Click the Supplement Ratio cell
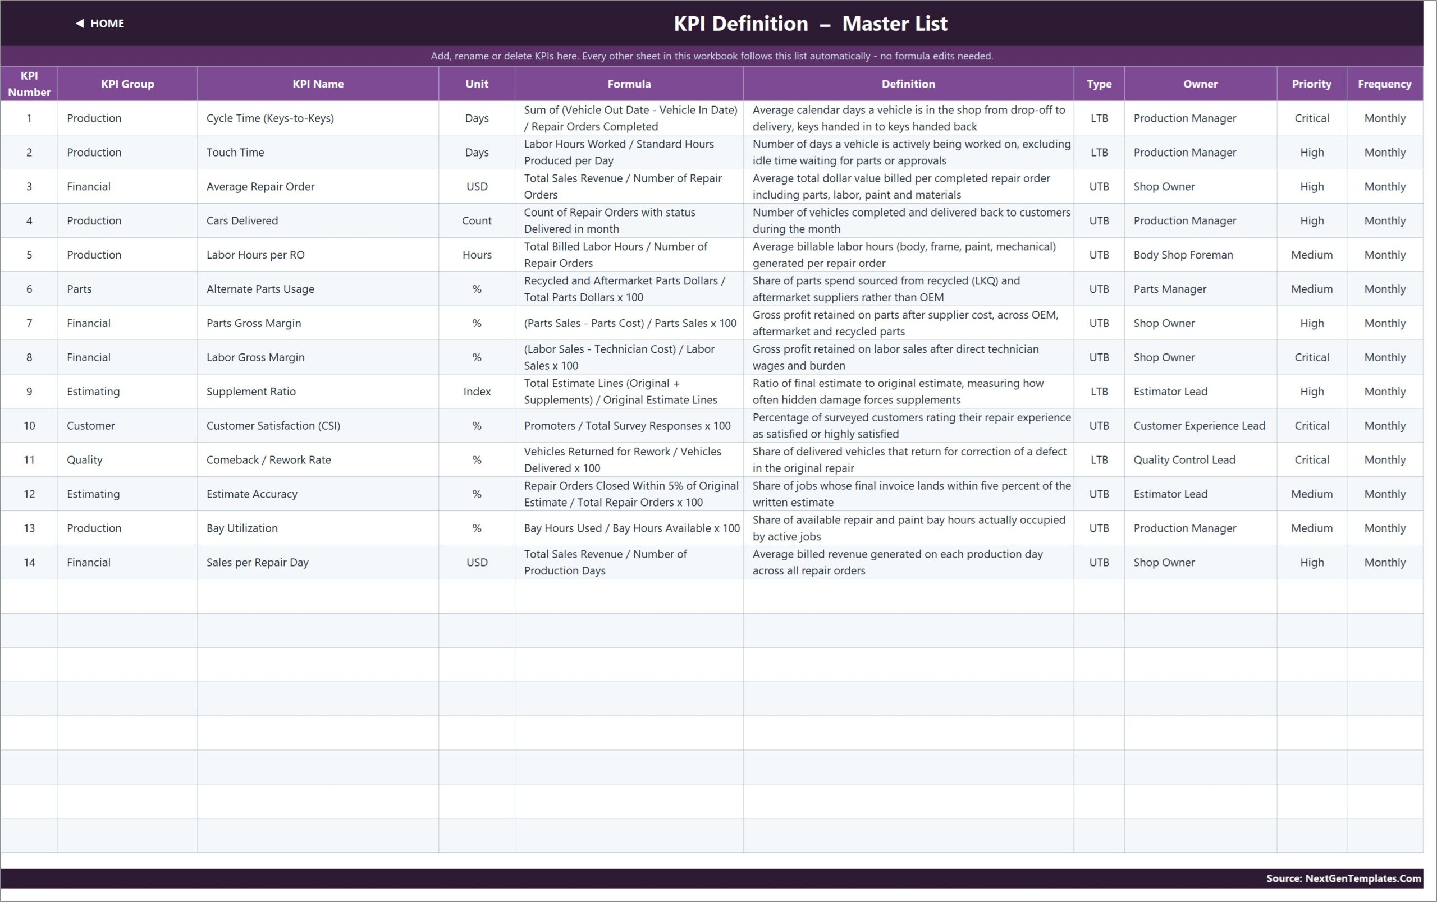The image size is (1437, 902). (318, 391)
